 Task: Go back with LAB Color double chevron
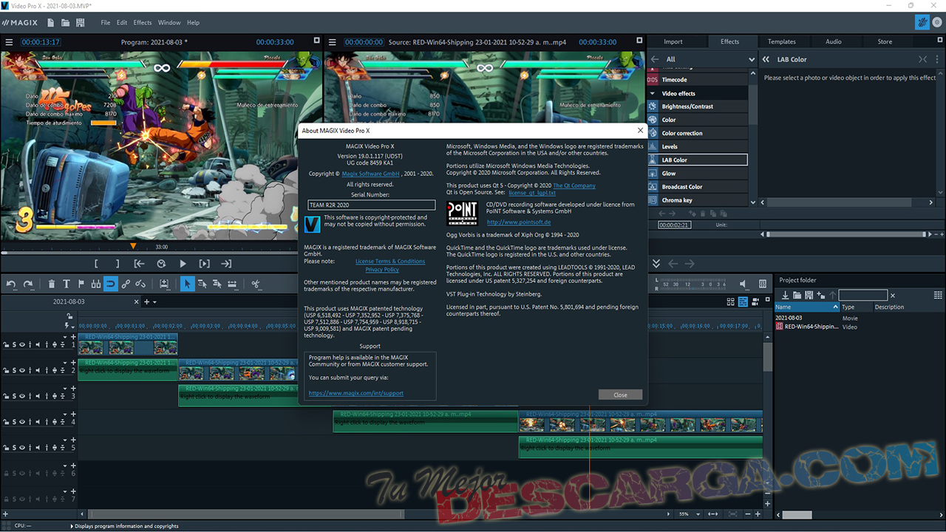(x=766, y=59)
